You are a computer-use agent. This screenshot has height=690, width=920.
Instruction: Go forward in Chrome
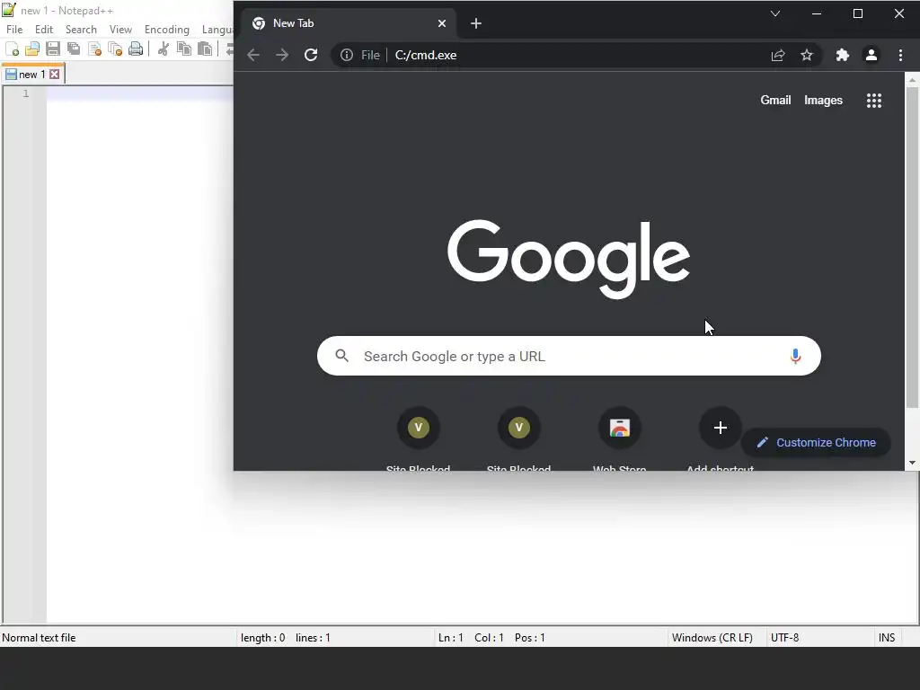pos(282,55)
